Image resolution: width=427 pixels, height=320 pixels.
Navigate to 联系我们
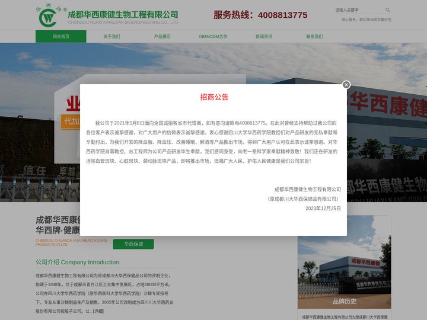pyautogui.click(x=314, y=37)
